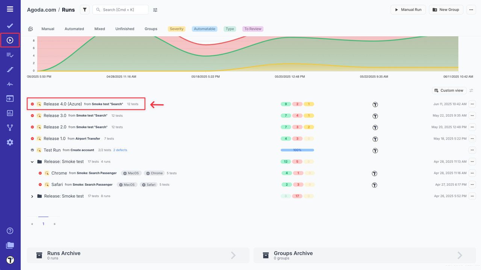Open the search settings sliders icon
This screenshot has width=481, height=270.
pos(155,10)
